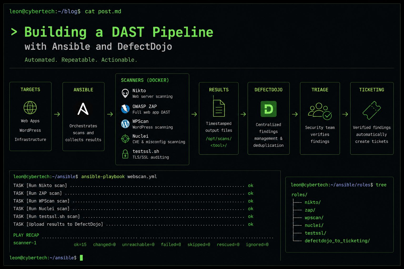Click the RESULTS box heading

pos(219,90)
